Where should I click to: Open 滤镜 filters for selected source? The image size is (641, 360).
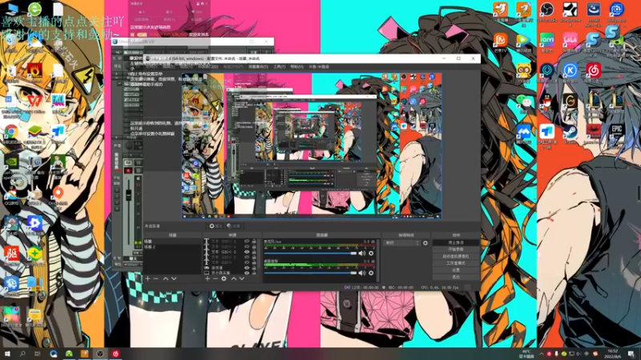tap(233, 226)
